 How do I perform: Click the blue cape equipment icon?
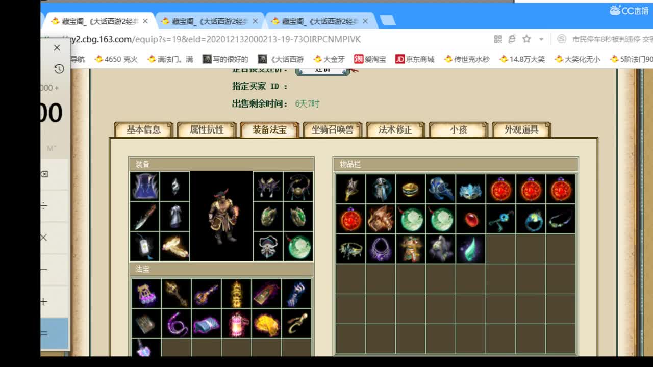(145, 187)
